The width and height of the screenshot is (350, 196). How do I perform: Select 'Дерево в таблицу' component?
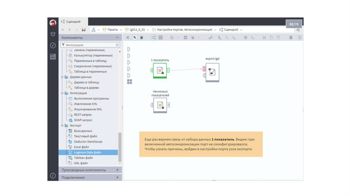[86, 82]
